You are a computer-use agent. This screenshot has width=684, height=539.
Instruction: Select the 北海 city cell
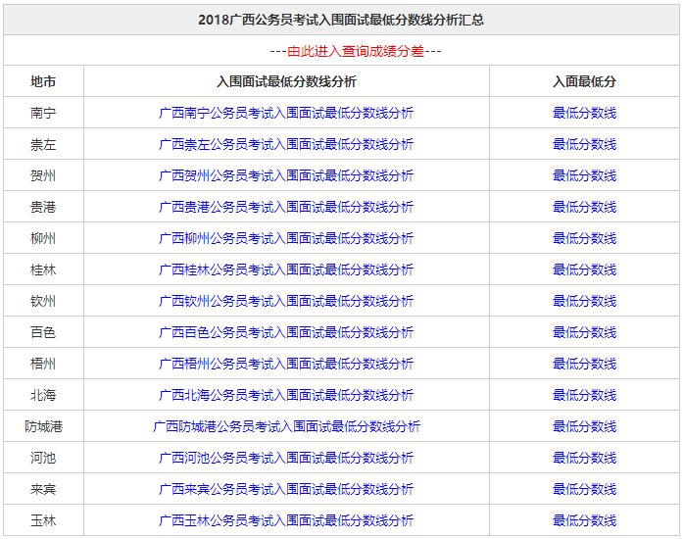pyautogui.click(x=44, y=396)
